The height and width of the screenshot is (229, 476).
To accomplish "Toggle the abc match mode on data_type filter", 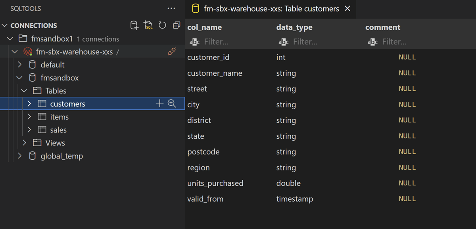I will pyautogui.click(x=283, y=41).
